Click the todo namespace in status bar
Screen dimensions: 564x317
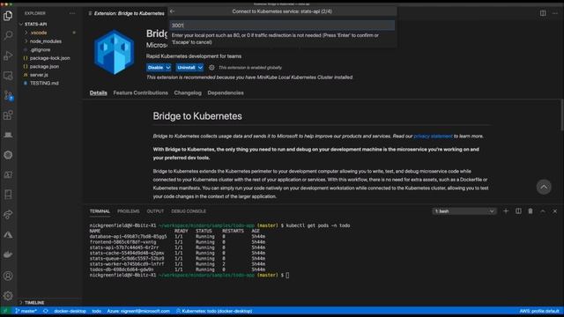[96, 311]
